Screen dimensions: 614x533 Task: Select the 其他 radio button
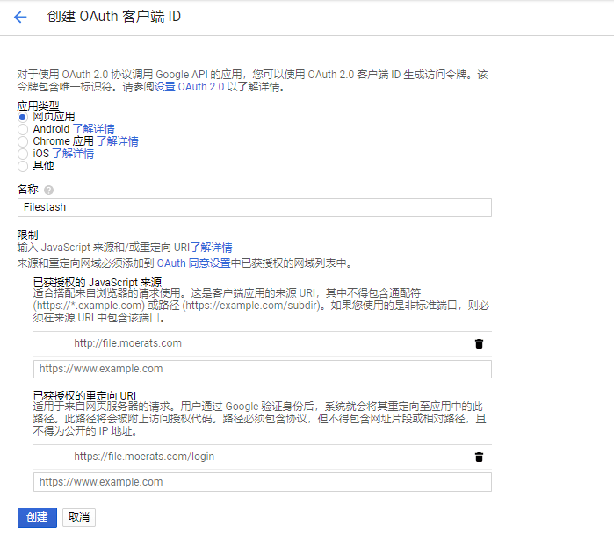(23, 166)
